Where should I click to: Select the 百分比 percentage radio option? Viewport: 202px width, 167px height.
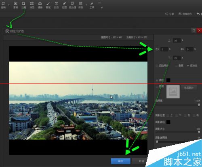point(188,66)
